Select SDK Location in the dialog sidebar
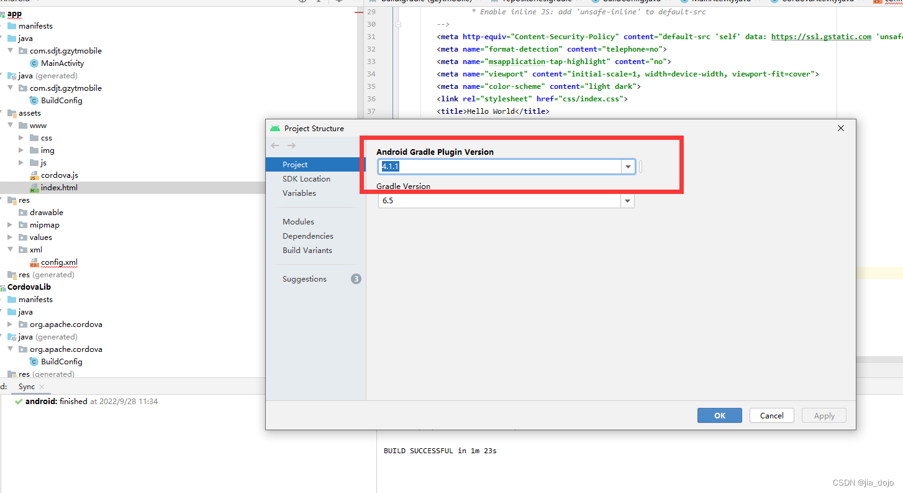 click(x=306, y=178)
